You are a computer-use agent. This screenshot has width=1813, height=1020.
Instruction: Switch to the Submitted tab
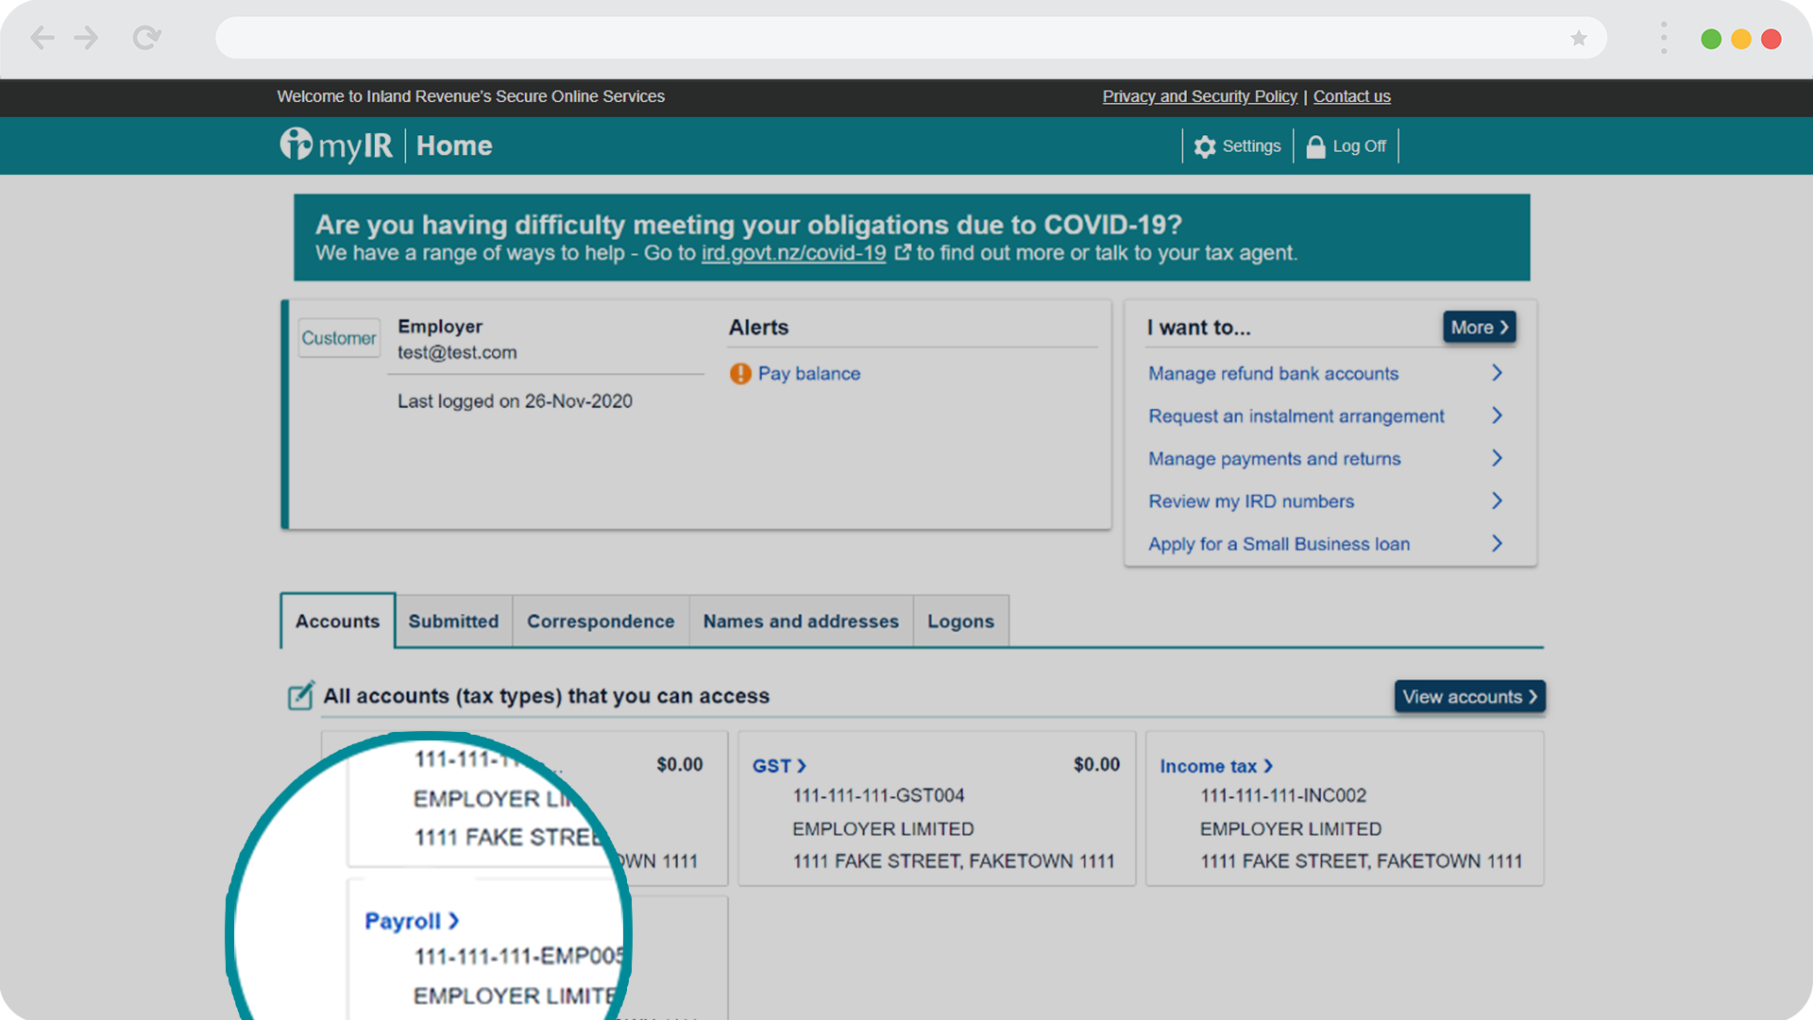453,621
